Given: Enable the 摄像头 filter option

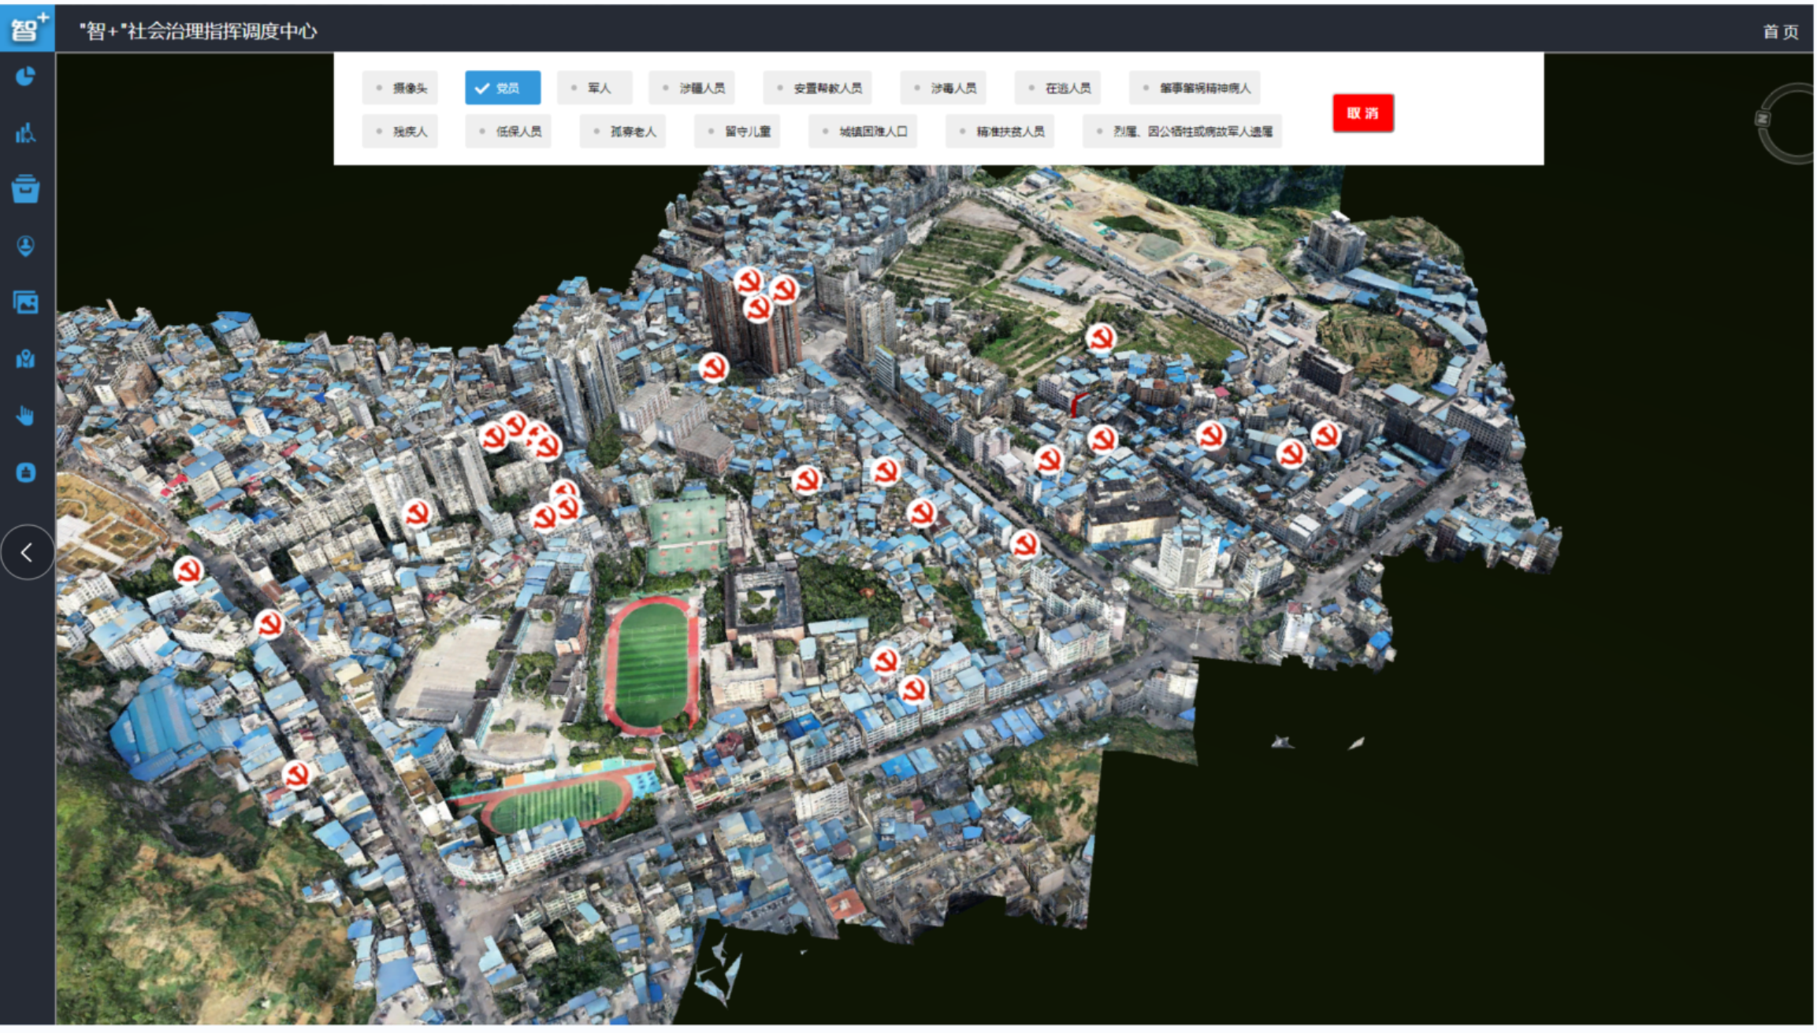Looking at the screenshot, I should 400,88.
